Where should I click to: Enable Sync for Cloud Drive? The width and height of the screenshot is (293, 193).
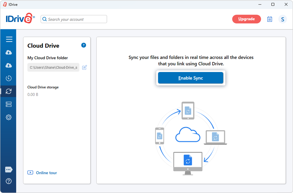click(x=190, y=78)
